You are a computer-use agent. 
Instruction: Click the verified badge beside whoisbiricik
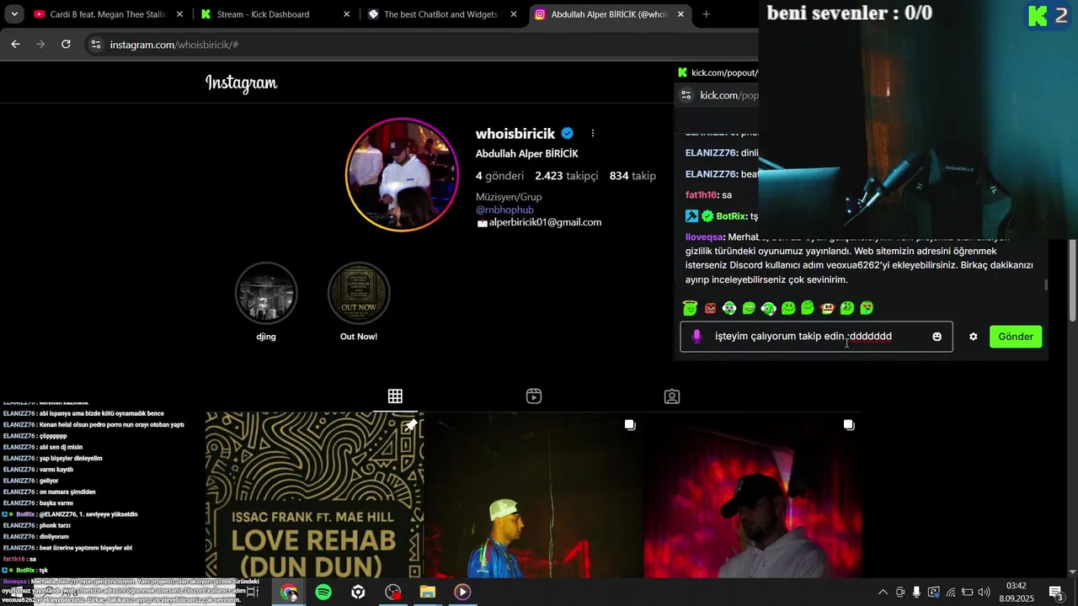568,133
